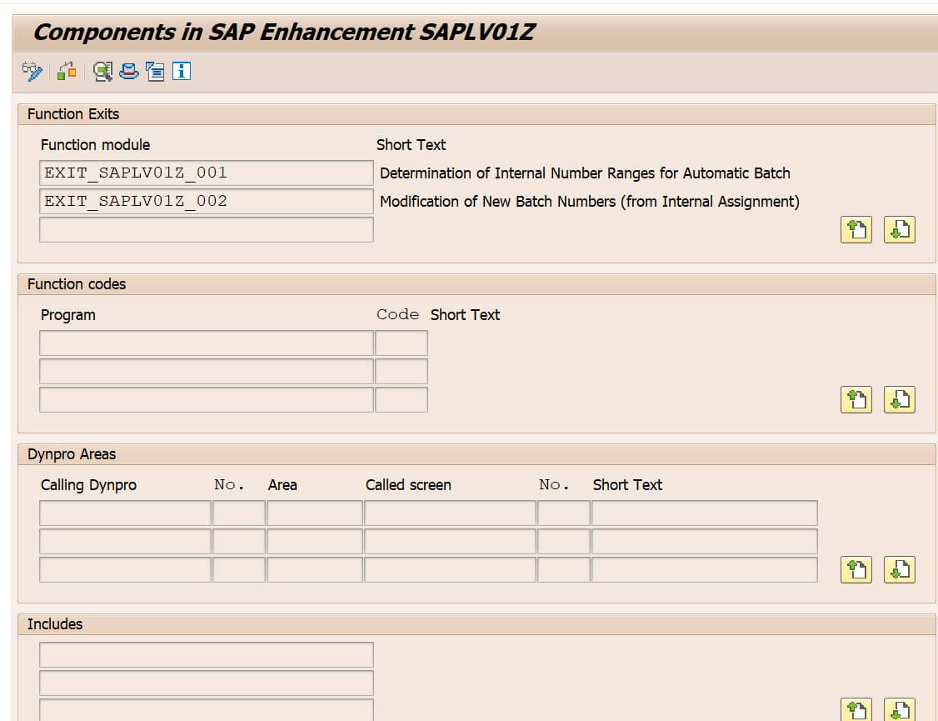Open the component overview icon with colored squares
Viewport: 938px width, 721px height.
[67, 71]
